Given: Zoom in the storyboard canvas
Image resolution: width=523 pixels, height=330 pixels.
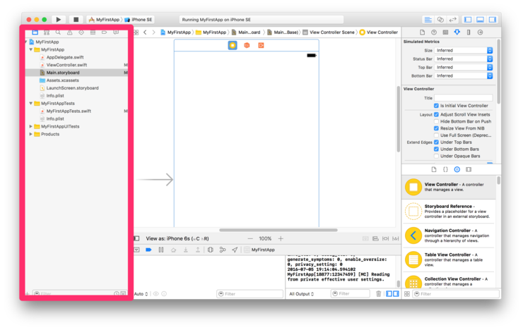Looking at the screenshot, I should click(281, 238).
